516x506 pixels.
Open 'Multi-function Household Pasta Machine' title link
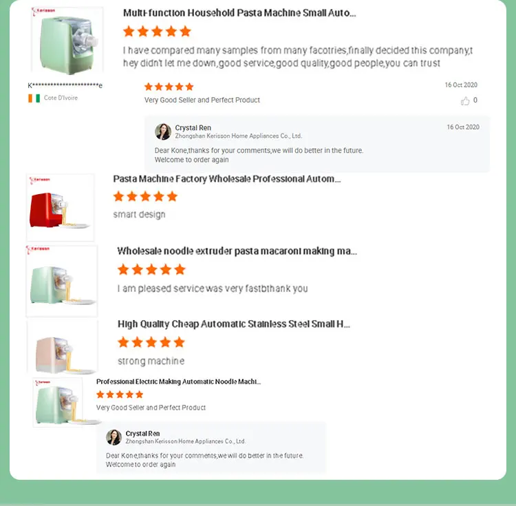pyautogui.click(x=239, y=13)
